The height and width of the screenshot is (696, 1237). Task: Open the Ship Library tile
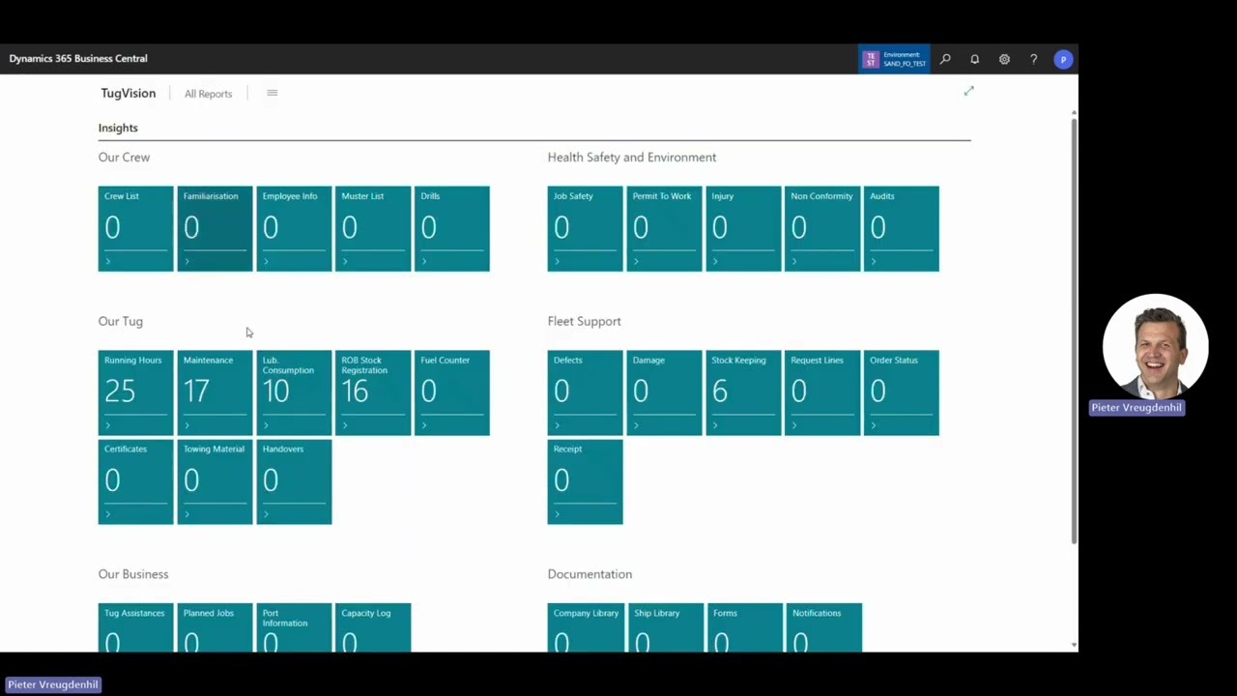tap(664, 627)
